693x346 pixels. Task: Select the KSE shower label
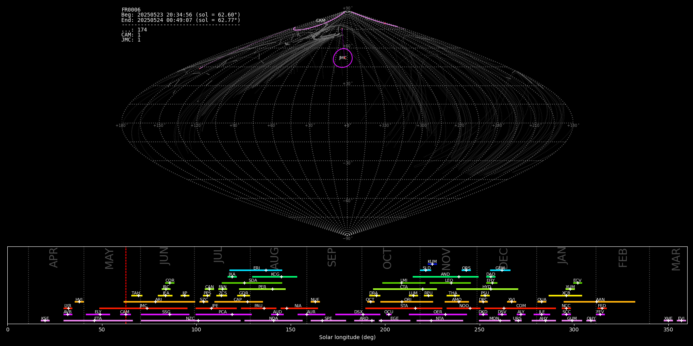(x=45, y=319)
